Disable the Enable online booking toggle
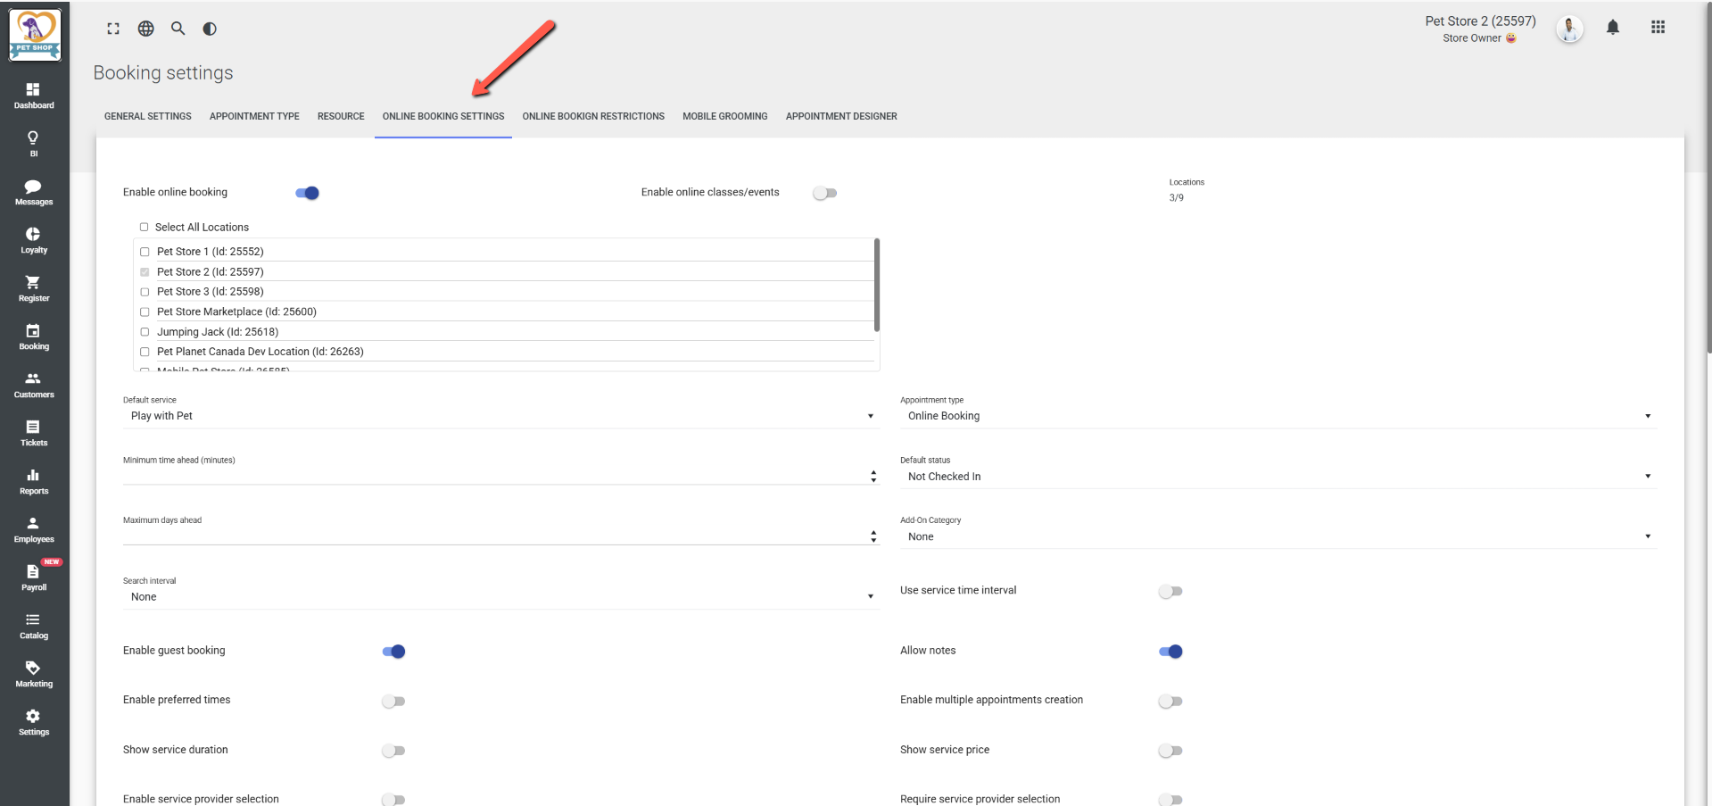This screenshot has height=806, width=1712. 307,193
